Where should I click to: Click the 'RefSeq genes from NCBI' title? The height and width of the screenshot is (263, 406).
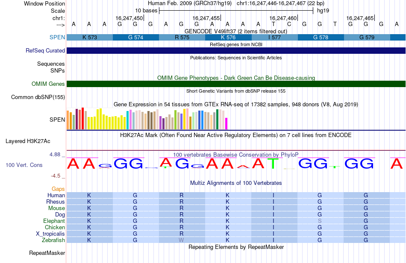236,44
